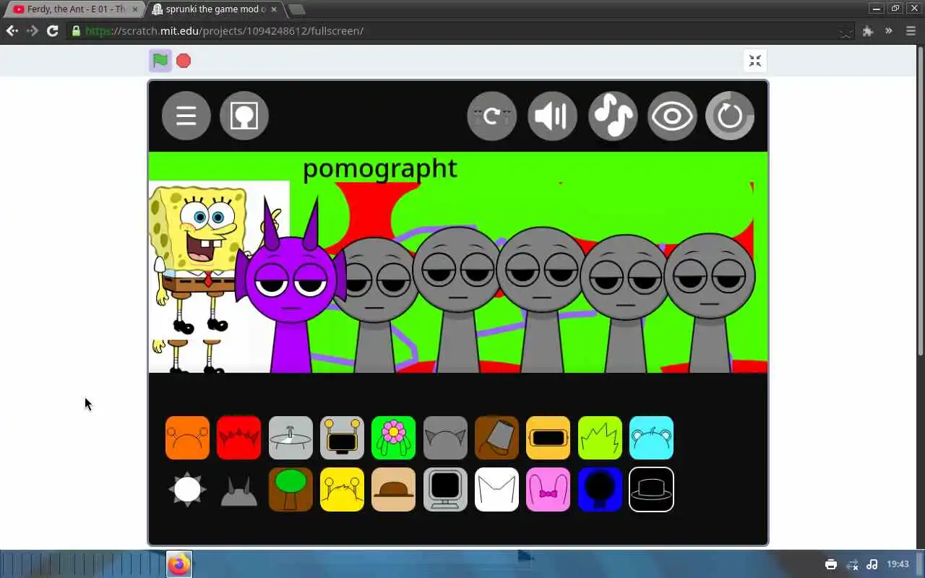Select the black top hat icon
Viewport: 925px width, 578px height.
tap(651, 489)
